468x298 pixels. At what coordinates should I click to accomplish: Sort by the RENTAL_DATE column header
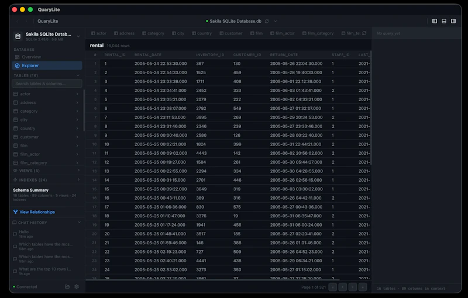148,55
